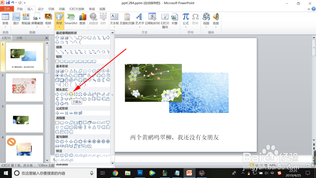
Task: Switch to Slide Sorter view in status bar
Action: point(257,165)
